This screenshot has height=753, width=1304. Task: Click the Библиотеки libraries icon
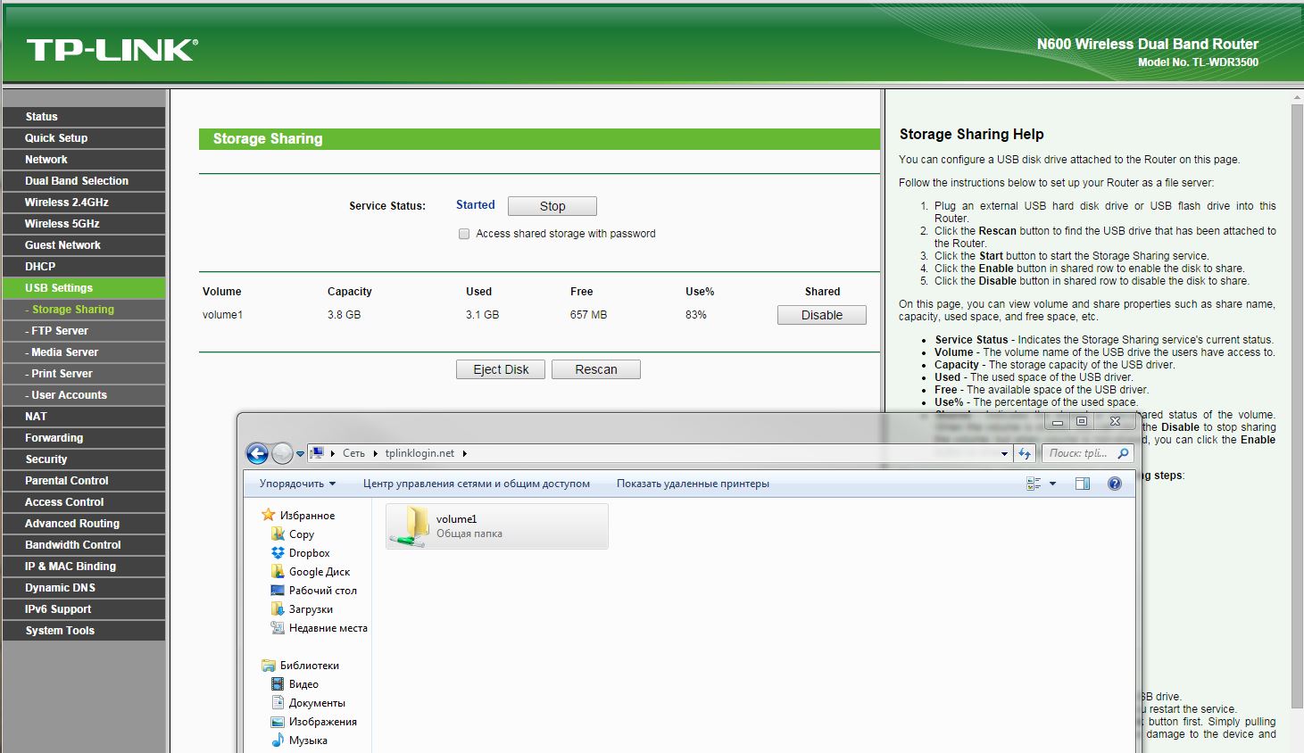268,665
